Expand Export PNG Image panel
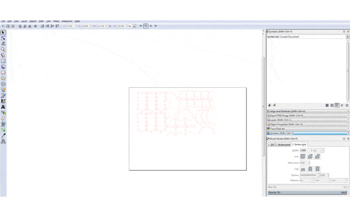 click(308, 116)
